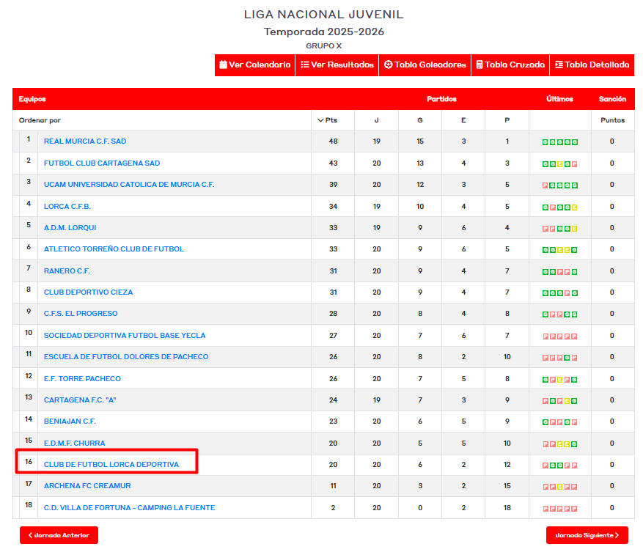The height and width of the screenshot is (552, 643).
Task: Click Yecla's most recent loss icon
Action: [x=575, y=336]
